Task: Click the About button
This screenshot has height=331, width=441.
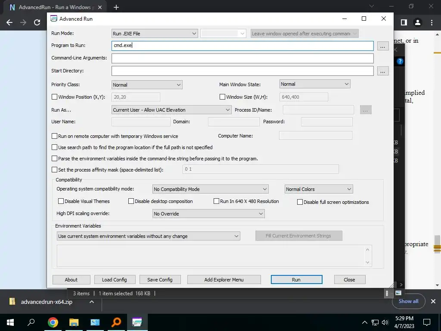Action: click(x=71, y=279)
